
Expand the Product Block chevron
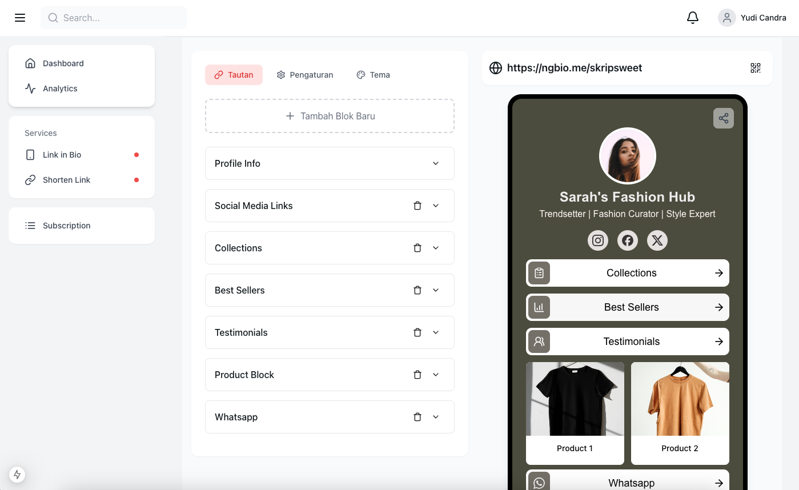436,375
